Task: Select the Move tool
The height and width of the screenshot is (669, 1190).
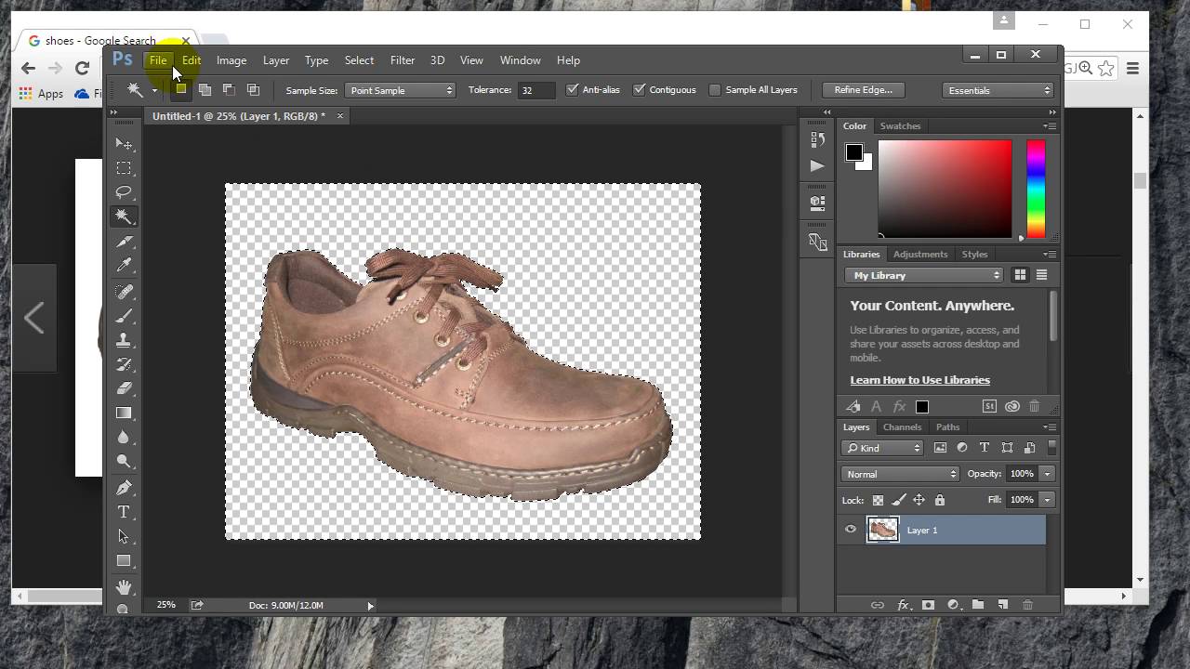Action: [x=124, y=144]
